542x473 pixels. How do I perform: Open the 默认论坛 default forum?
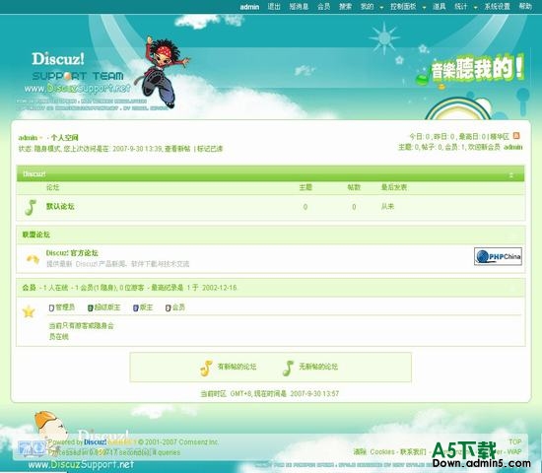[x=60, y=206]
